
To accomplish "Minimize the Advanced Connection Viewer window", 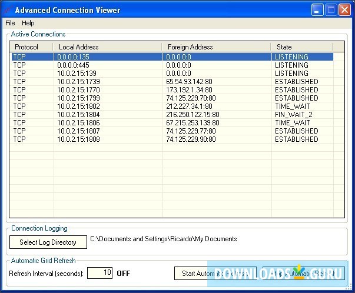I will [318, 10].
